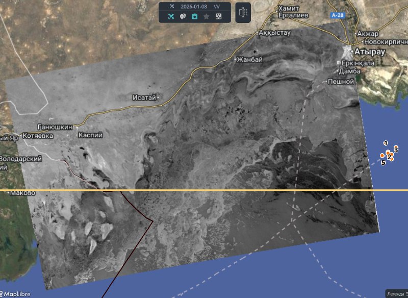This screenshot has width=408, height=298.
Task: Click the horizontal orange line across map
Action: 204,190
